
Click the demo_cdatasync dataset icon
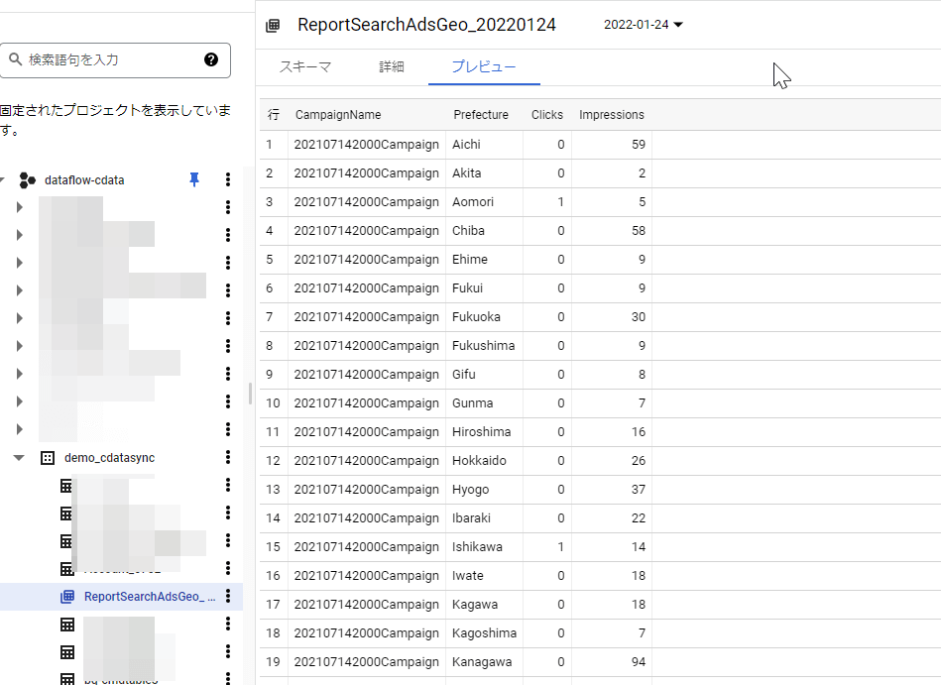[x=47, y=458]
